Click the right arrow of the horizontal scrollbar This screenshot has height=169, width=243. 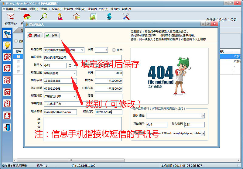coord(238,160)
